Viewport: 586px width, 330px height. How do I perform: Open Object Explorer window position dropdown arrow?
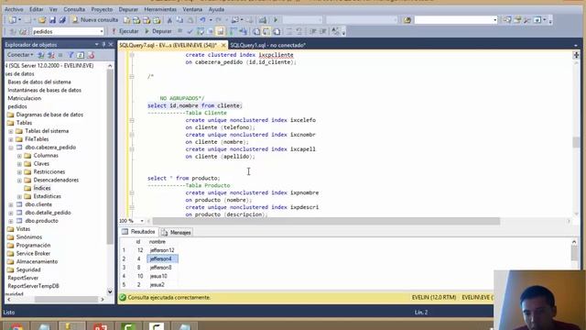click(97, 45)
